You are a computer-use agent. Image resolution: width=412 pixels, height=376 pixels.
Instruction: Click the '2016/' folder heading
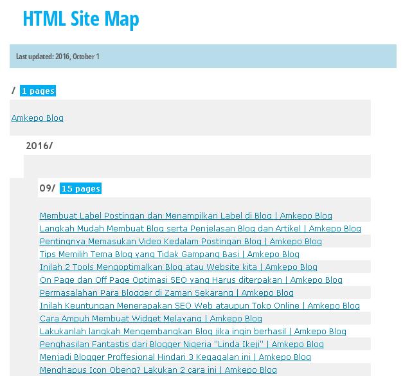click(x=39, y=146)
